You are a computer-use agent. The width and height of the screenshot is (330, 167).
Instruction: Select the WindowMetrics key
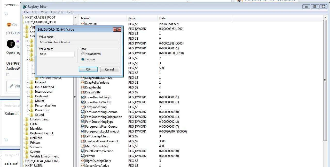click(51, 78)
